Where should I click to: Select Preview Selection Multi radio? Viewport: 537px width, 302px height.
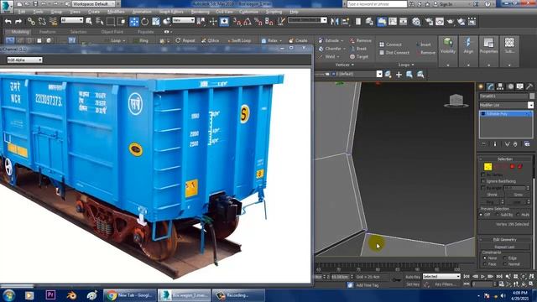click(x=518, y=215)
